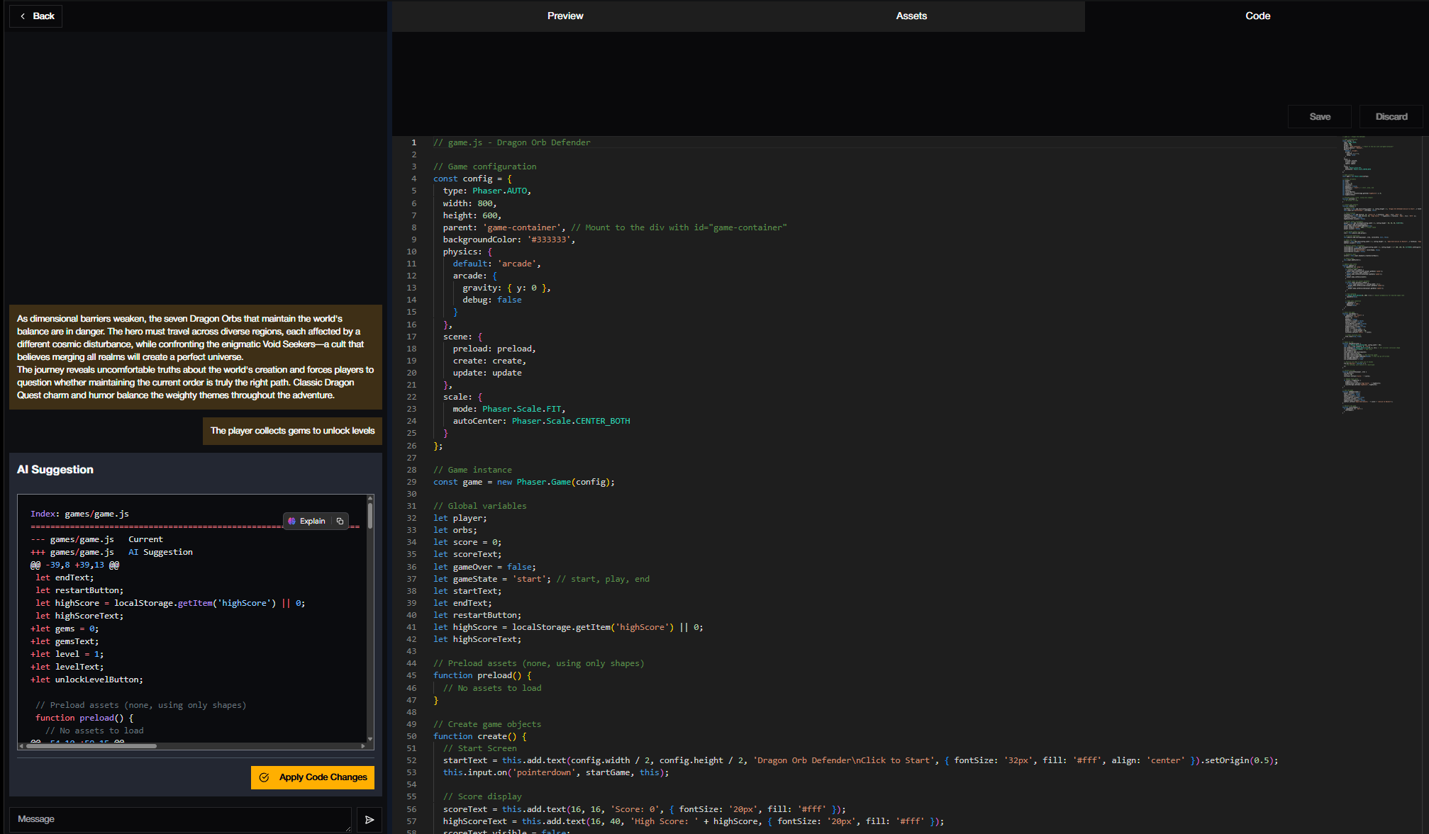Open the Assets tab
Viewport: 1429px width, 834px height.
click(x=911, y=16)
